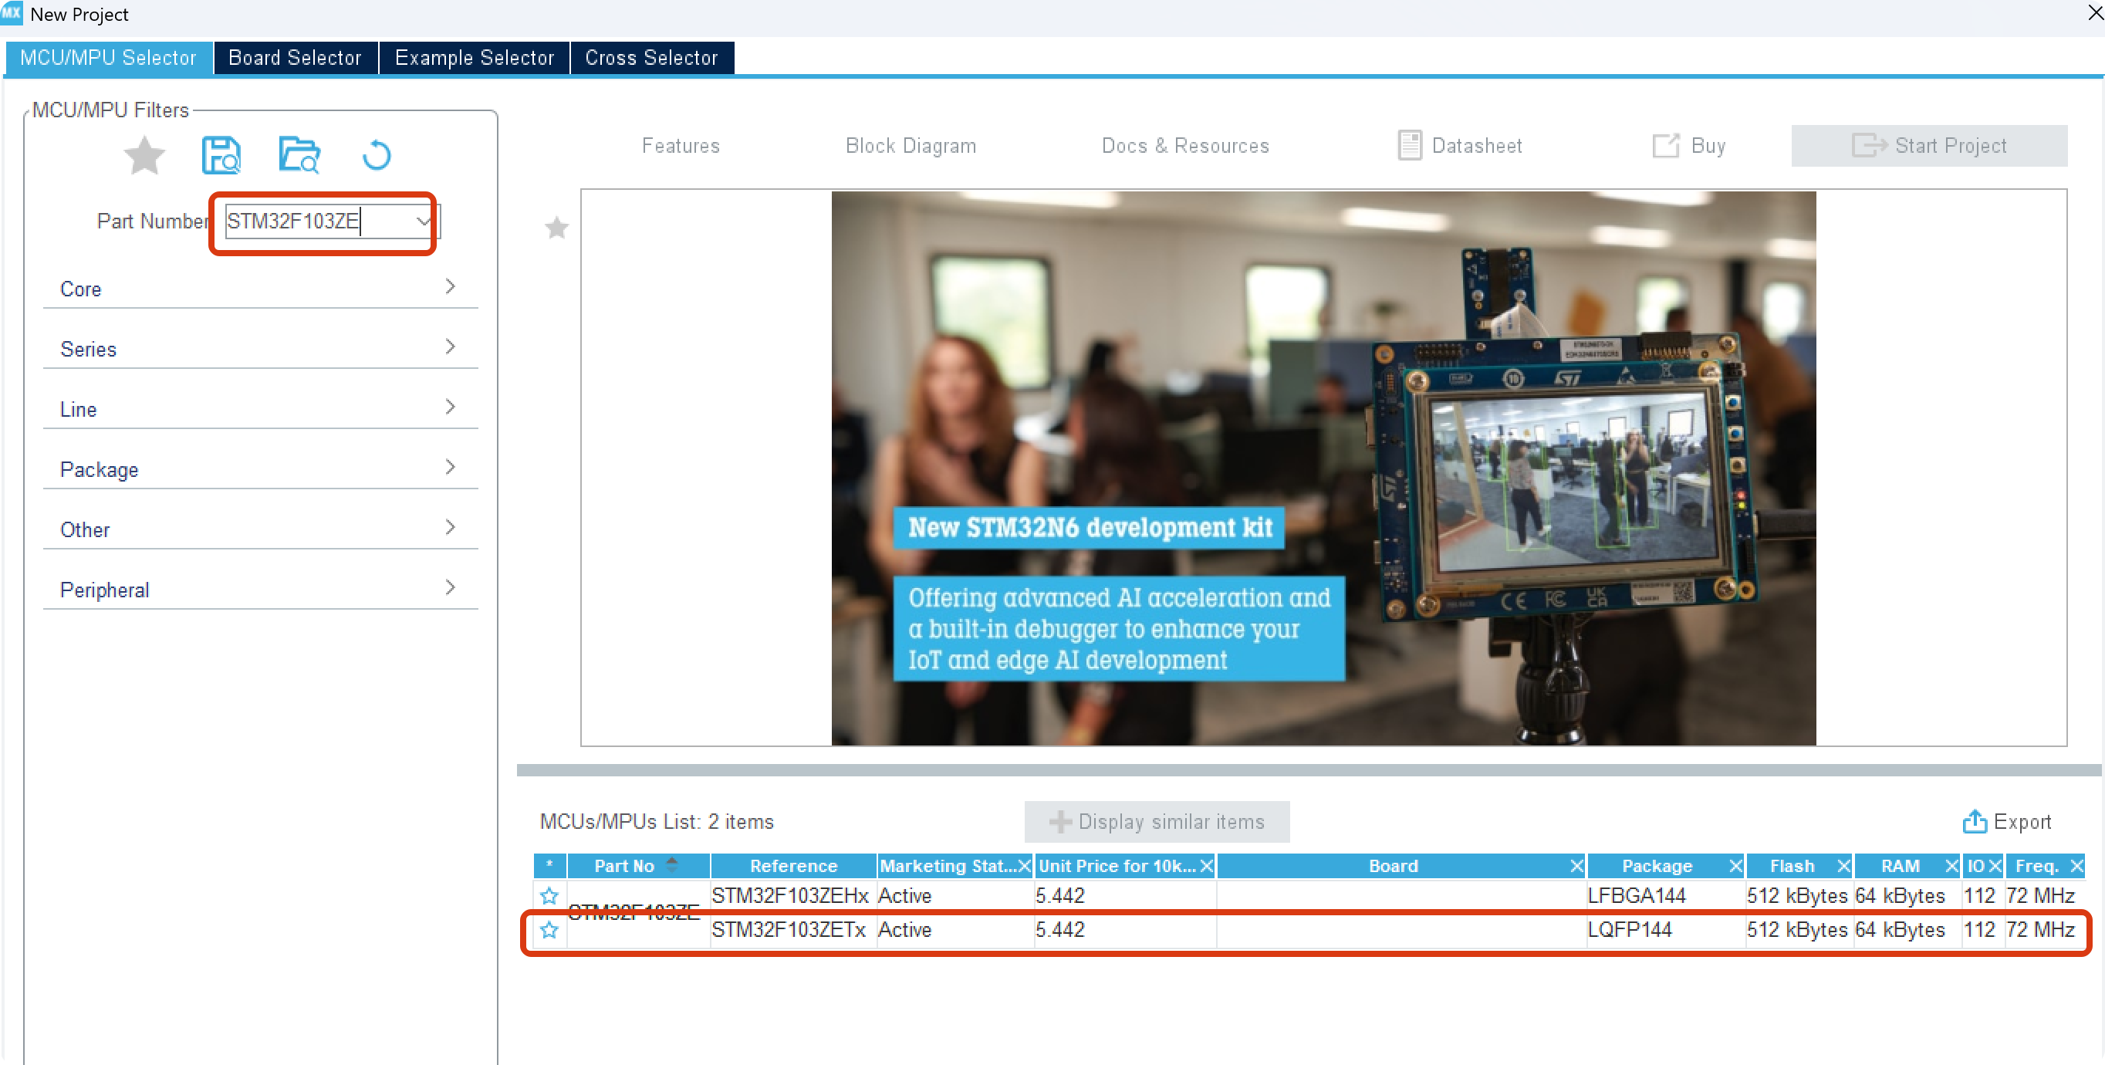Click the Start Project button

point(1928,146)
